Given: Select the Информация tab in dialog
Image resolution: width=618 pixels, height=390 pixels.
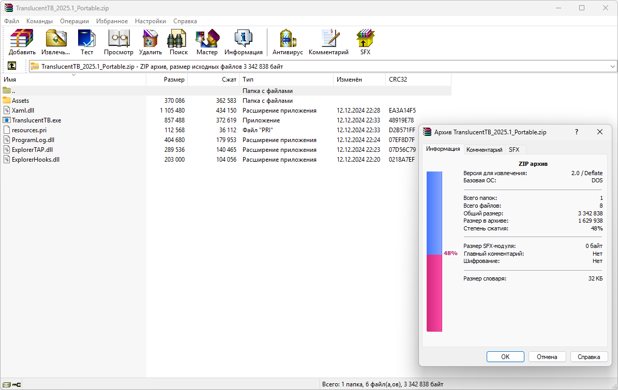Looking at the screenshot, I should click(443, 149).
